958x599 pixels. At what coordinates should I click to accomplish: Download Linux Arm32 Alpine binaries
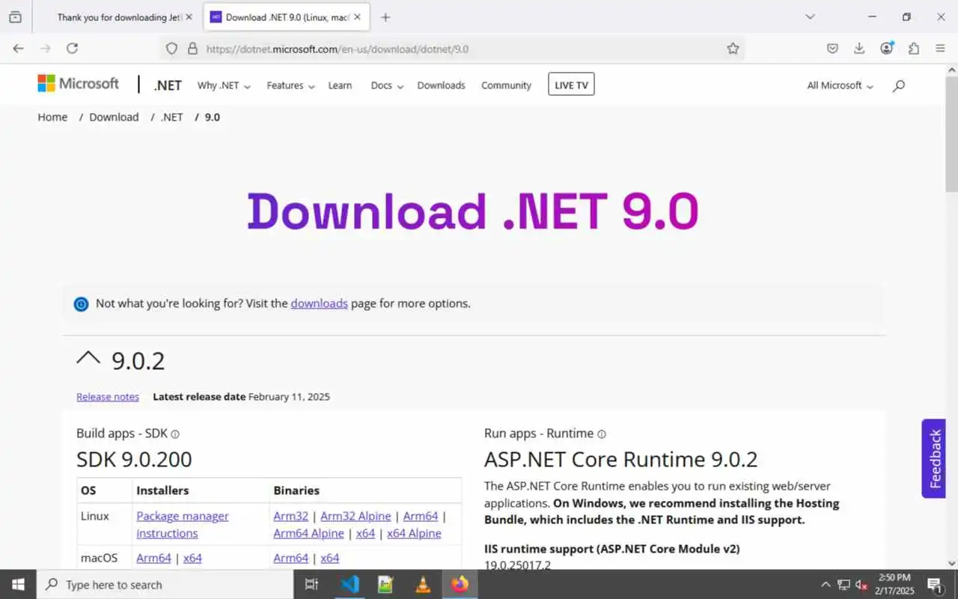[356, 516]
